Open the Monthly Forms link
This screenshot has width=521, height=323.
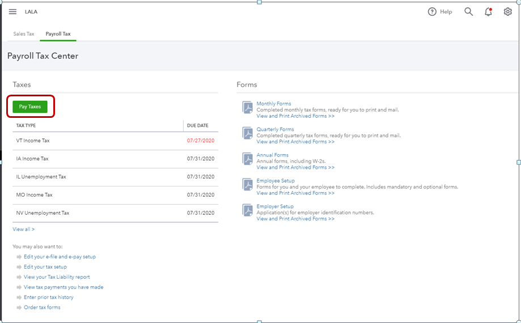(x=274, y=104)
